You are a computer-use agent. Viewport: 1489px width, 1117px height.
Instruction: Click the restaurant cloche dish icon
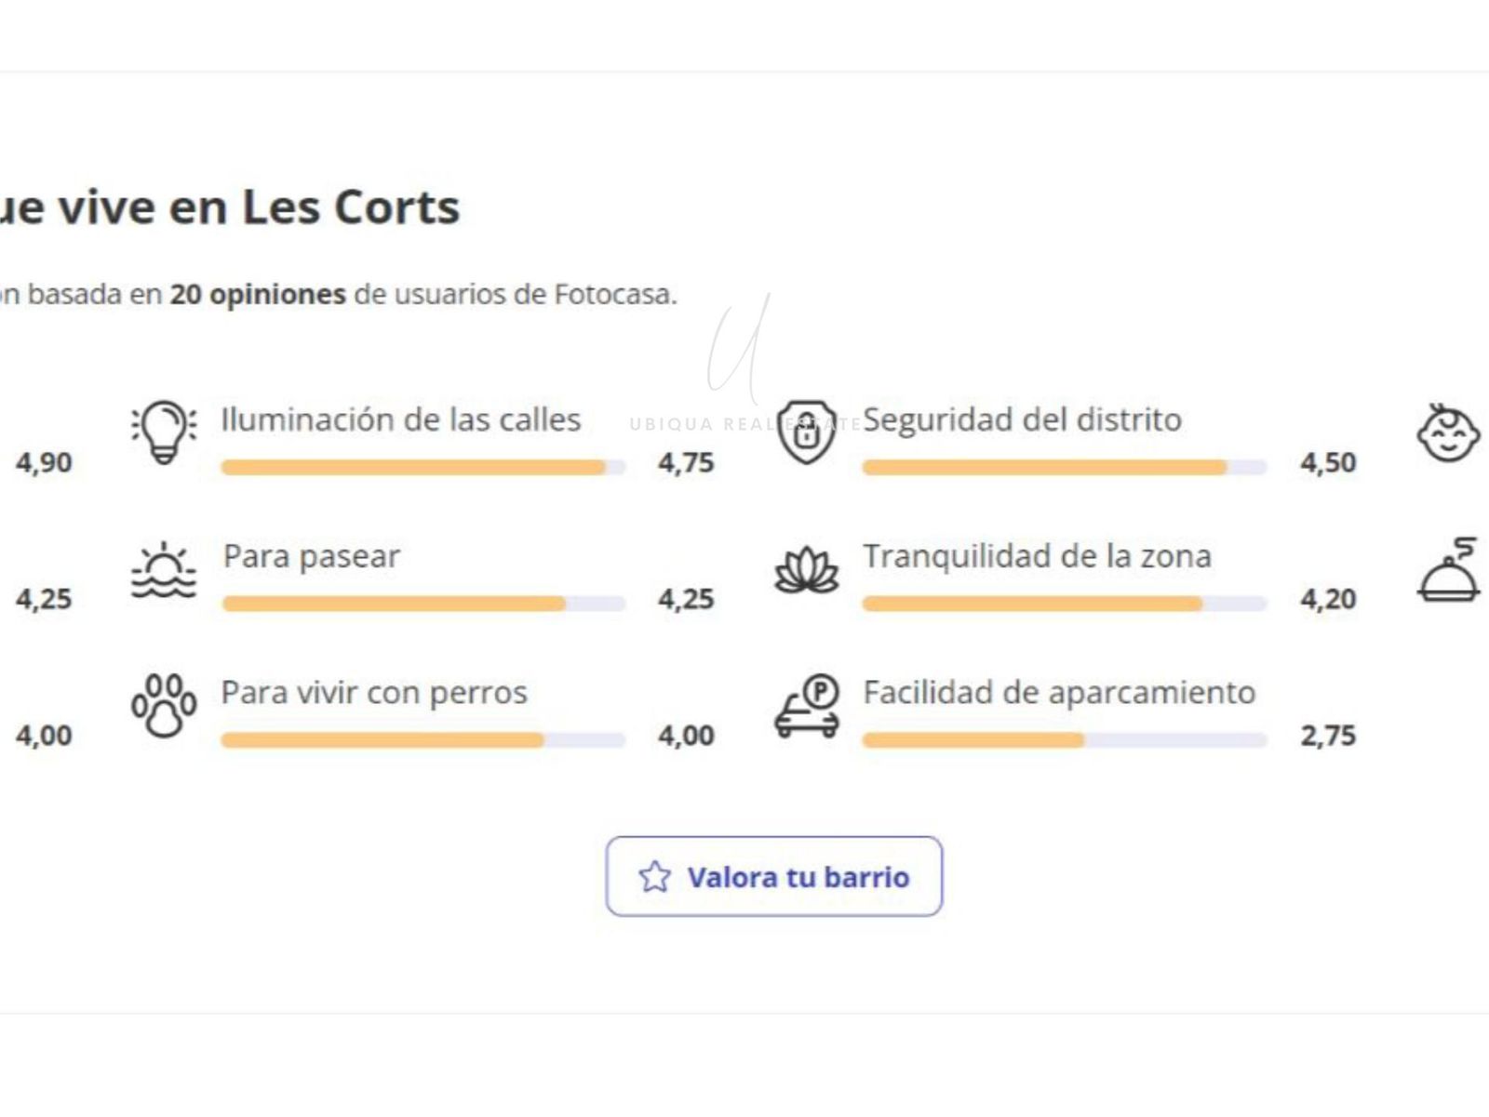[1448, 569]
